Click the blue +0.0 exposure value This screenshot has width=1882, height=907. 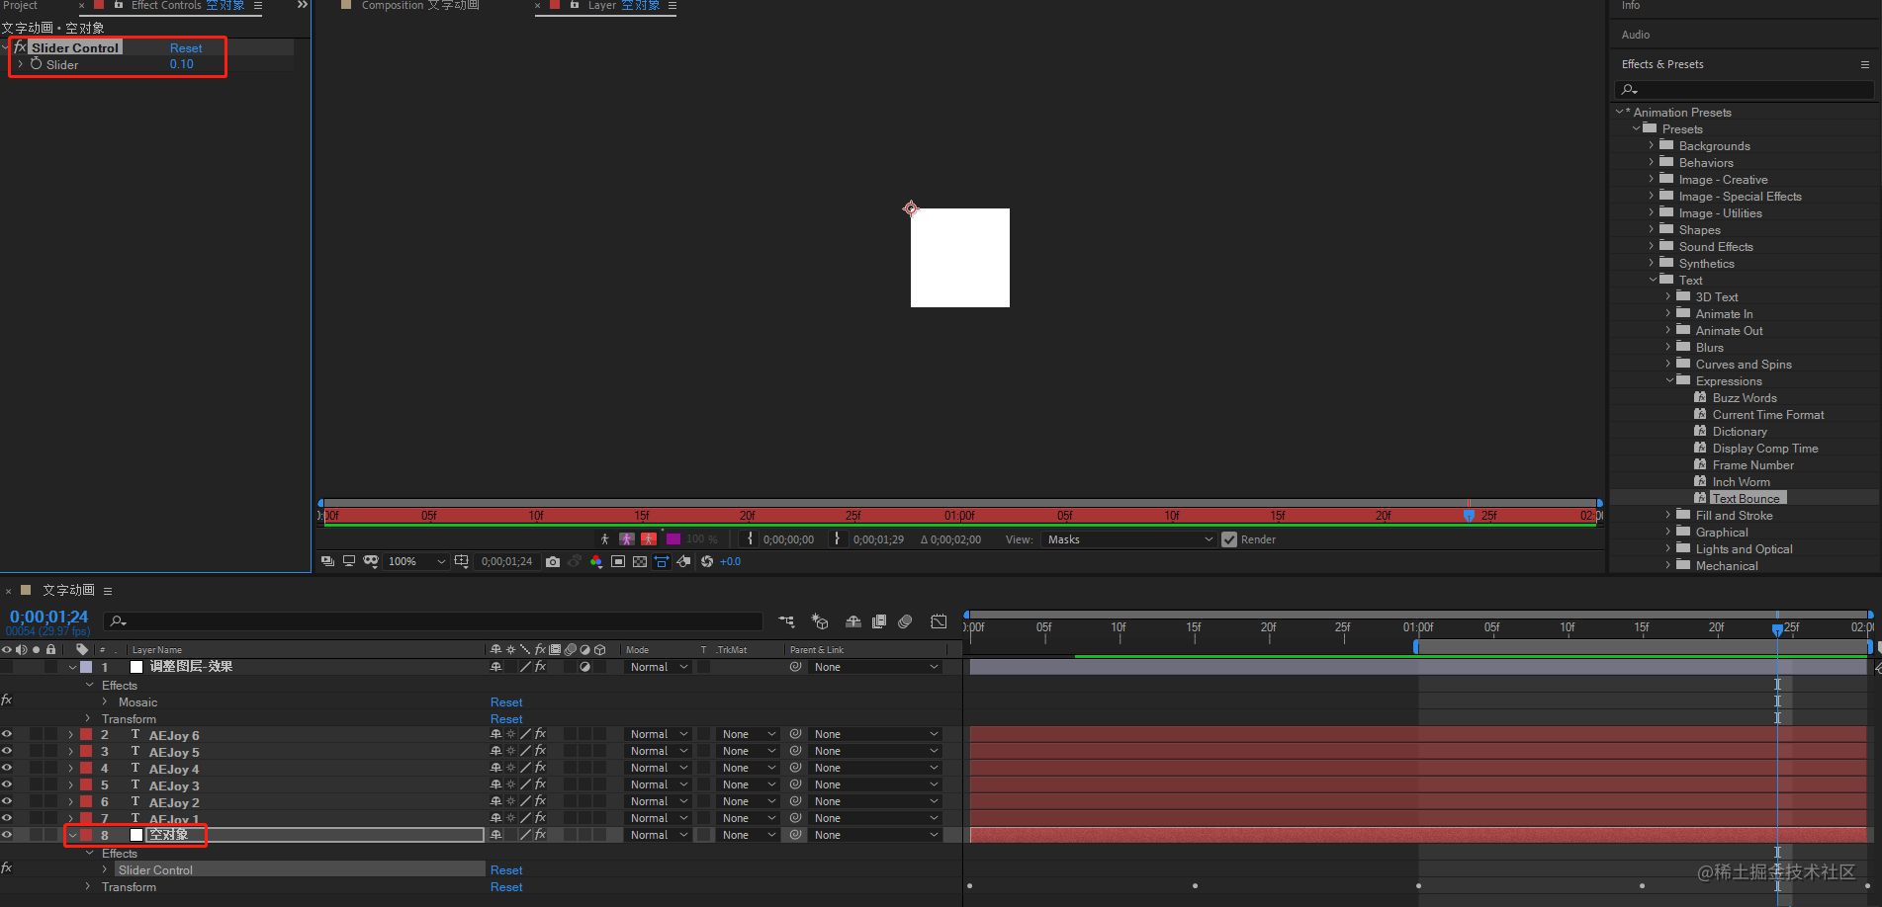730,561
